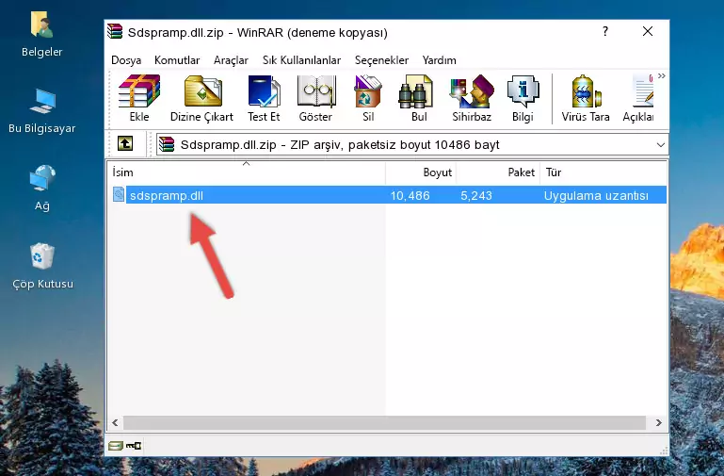Screen dimensions: 724x476
Task: Click the drive icon in status bar
Action: coord(116,446)
